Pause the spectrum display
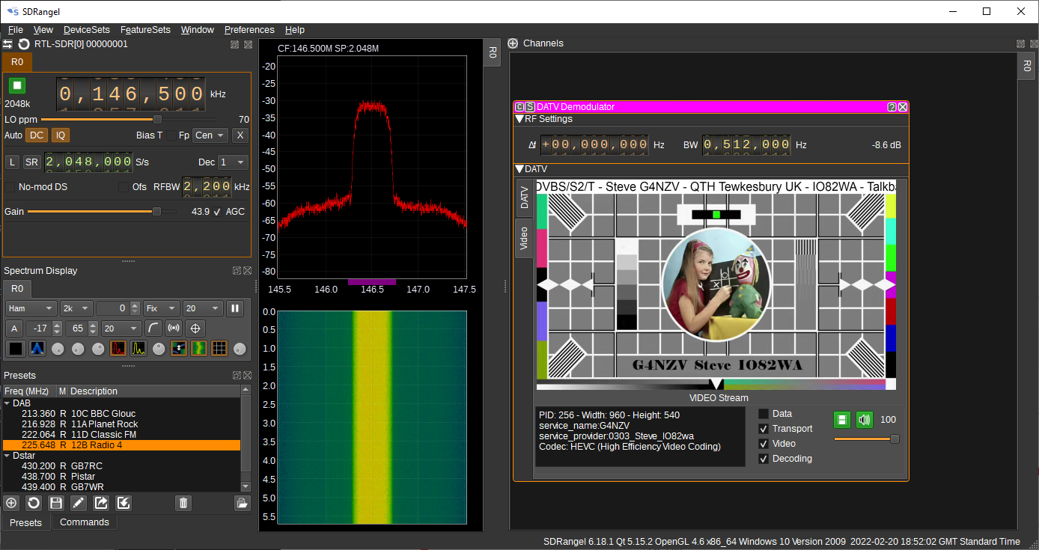 pos(235,308)
